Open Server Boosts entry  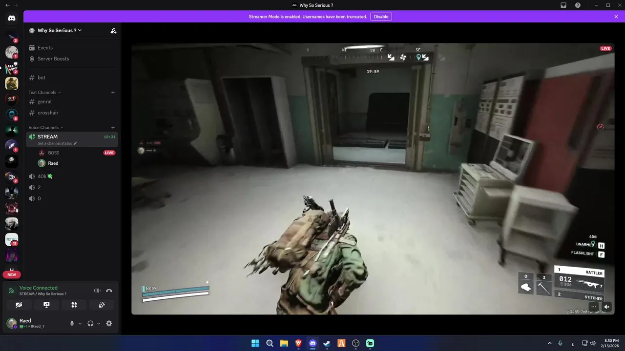72,58
